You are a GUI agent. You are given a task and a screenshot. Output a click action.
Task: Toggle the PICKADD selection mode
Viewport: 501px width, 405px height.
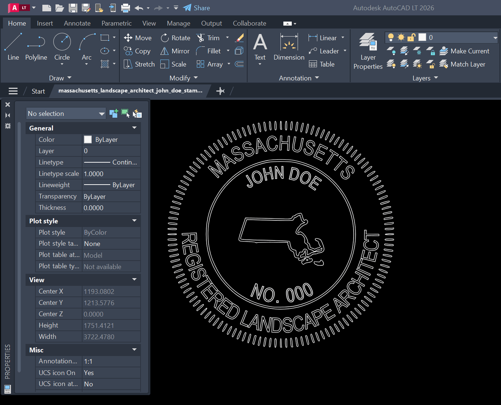click(x=114, y=113)
